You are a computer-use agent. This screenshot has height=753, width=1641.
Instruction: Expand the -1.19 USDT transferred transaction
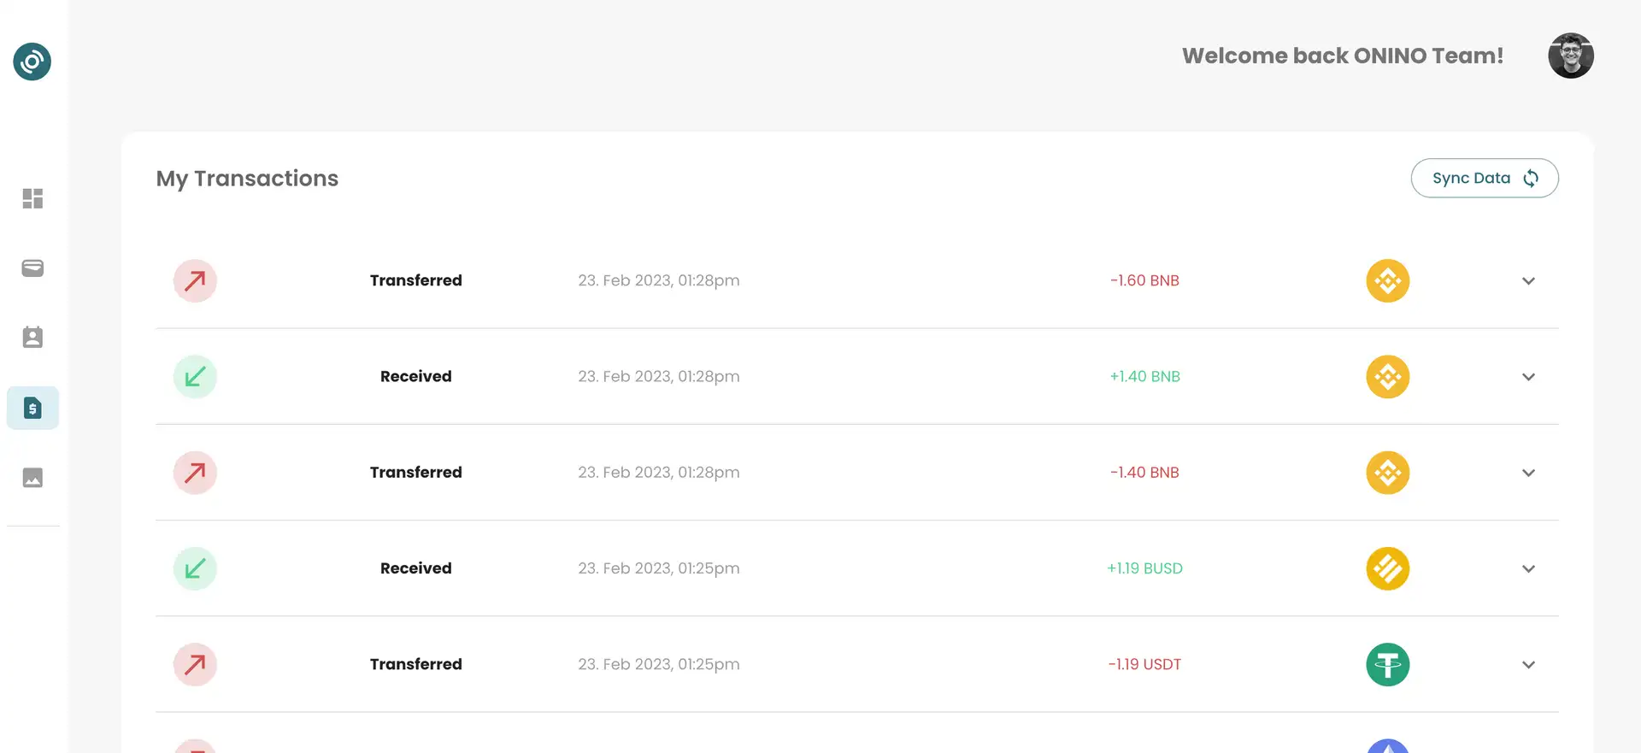(1528, 664)
